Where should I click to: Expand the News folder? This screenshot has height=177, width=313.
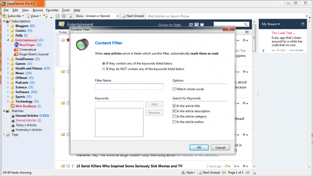point(8,73)
